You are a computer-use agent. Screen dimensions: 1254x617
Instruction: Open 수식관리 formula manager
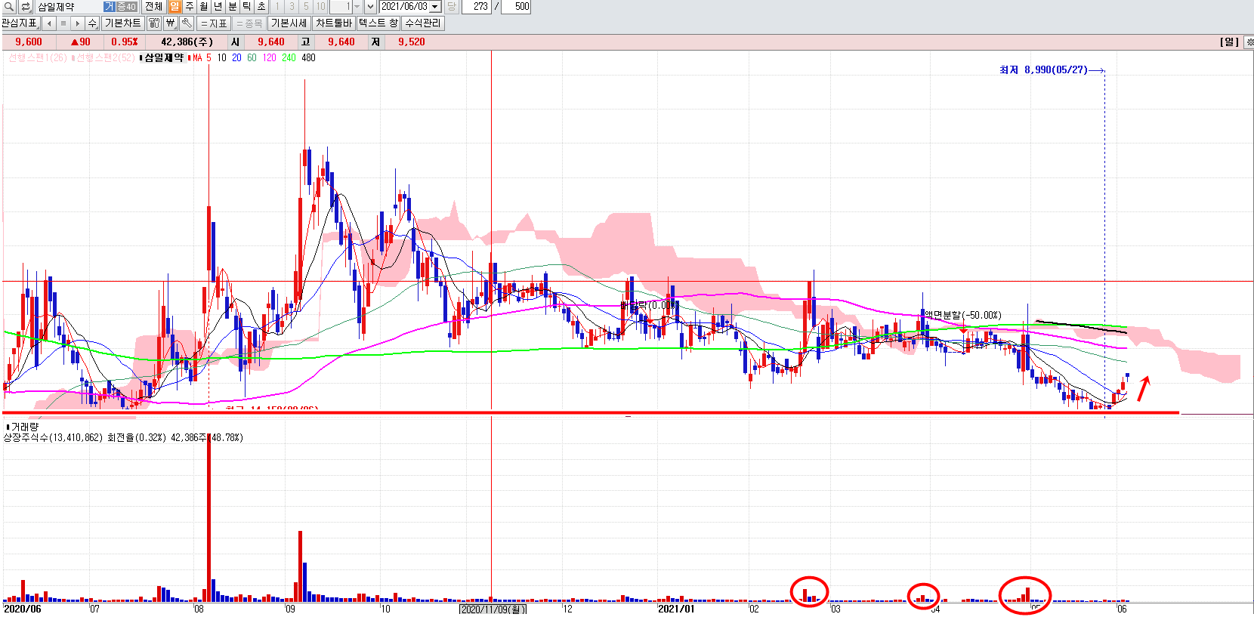423,23
